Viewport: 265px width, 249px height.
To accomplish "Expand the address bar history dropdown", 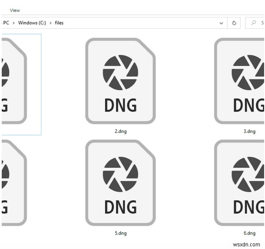I will (x=221, y=23).
